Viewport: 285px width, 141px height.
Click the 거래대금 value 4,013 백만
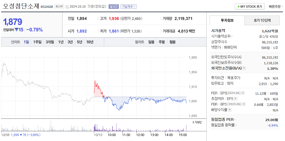tap(186, 31)
